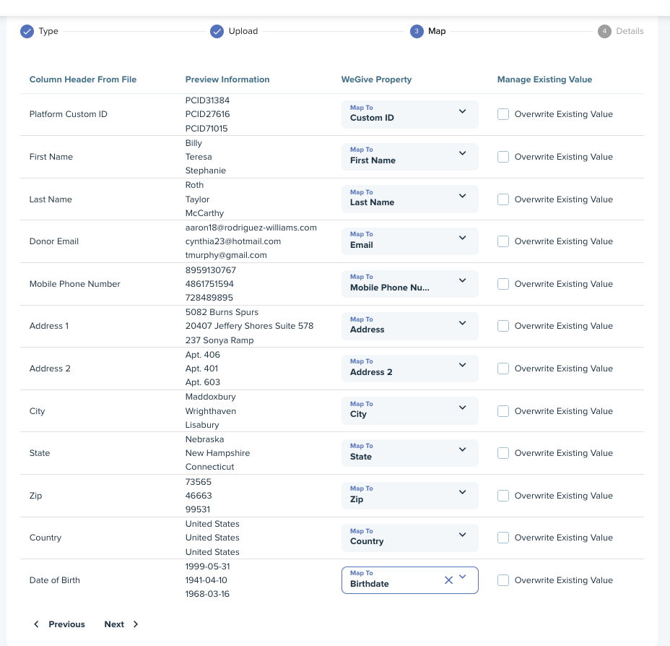Image resolution: width=670 pixels, height=646 pixels.
Task: Expand the Map To Country dropdown
Action: point(410,538)
